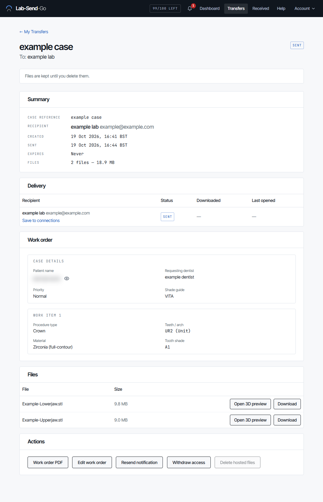Click the 'Normal' priority value
This screenshot has width=323, height=502.
40,296
